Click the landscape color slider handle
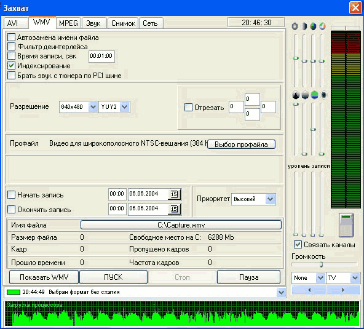Viewport: 364px width, 329px height. 313,129
